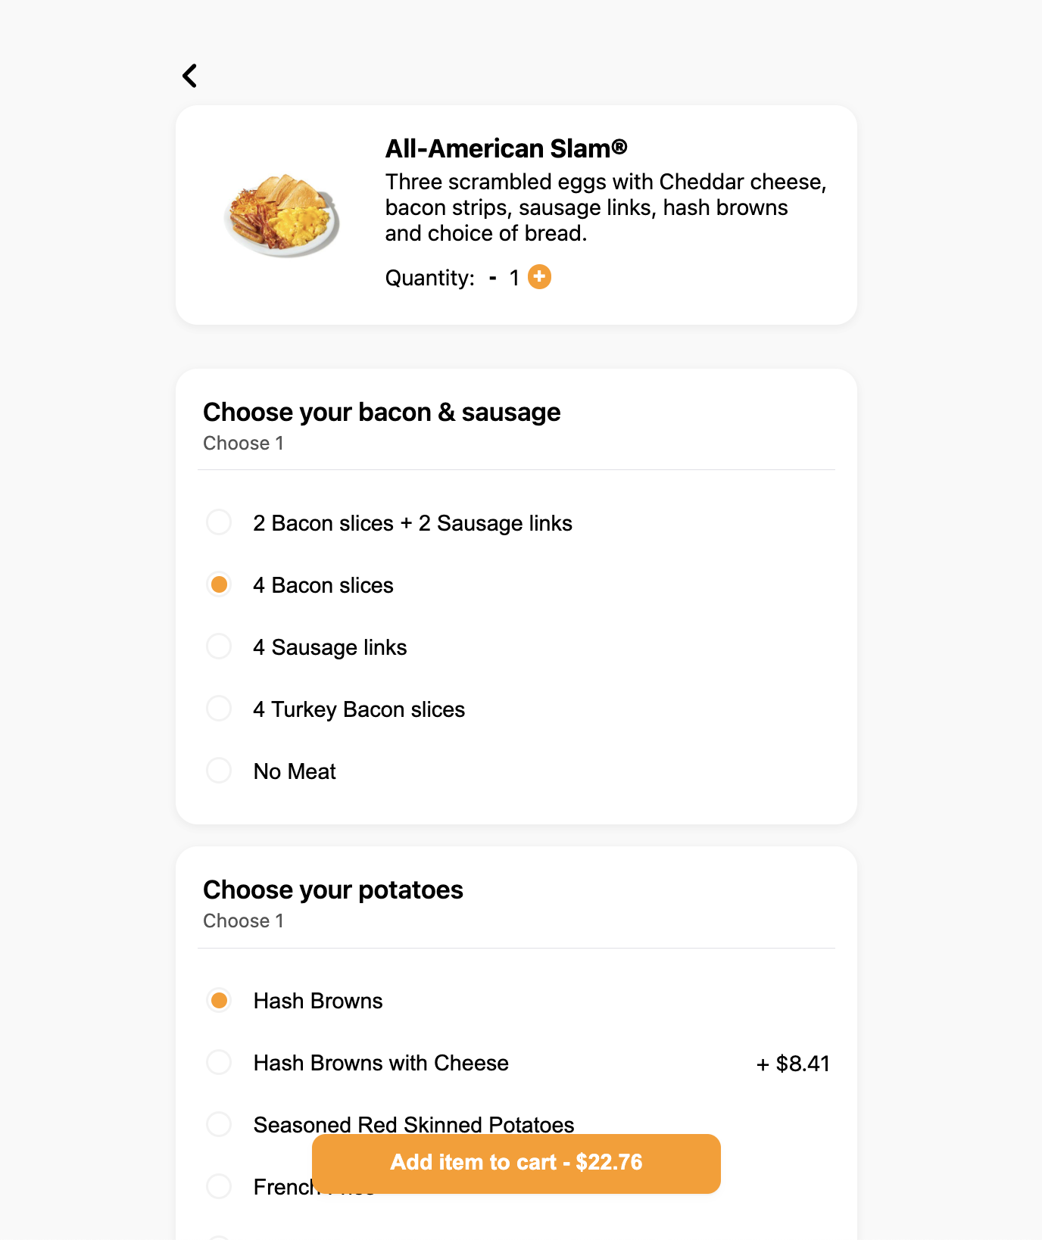The height and width of the screenshot is (1240, 1042).
Task: Choose Hash Browns radio option
Action: coord(219,1000)
